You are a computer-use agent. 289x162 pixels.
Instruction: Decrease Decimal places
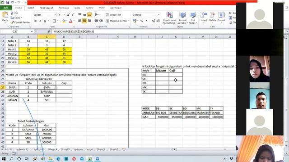pyautogui.click(x=158, y=21)
